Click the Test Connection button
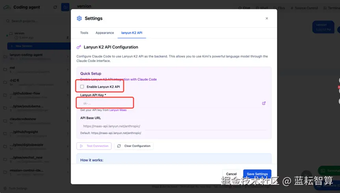Screen dimensions: 340x193 (x=94, y=146)
